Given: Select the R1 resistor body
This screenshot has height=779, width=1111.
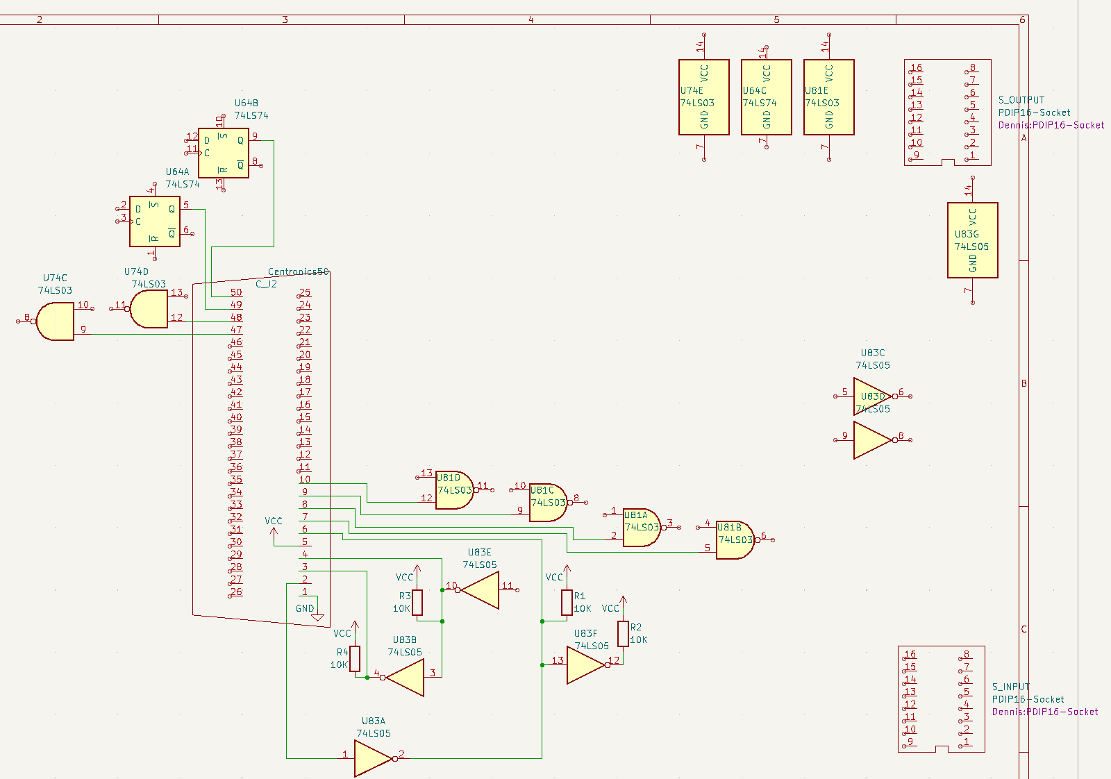Looking at the screenshot, I should coord(567,603).
